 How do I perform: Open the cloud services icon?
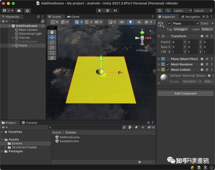(x=19, y=11)
